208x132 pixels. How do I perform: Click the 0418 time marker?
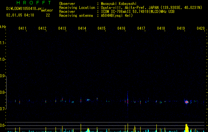point(161,28)
